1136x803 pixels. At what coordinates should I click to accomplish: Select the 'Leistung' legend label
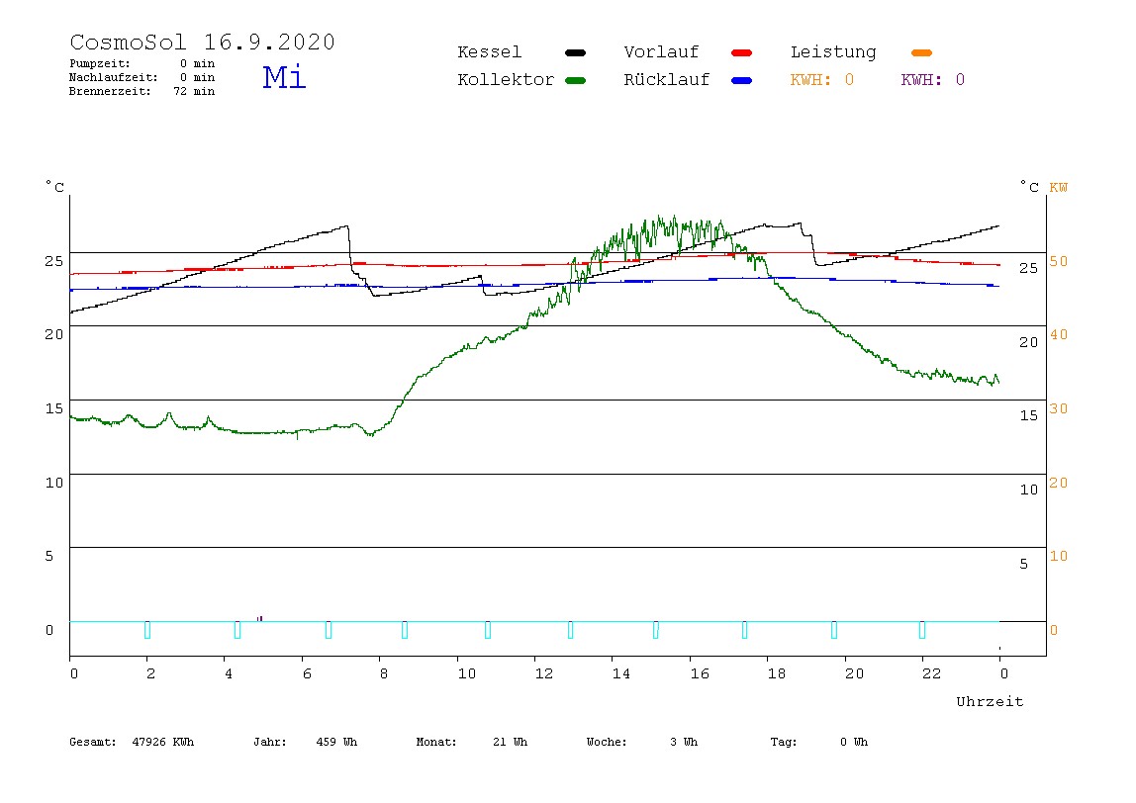point(833,52)
